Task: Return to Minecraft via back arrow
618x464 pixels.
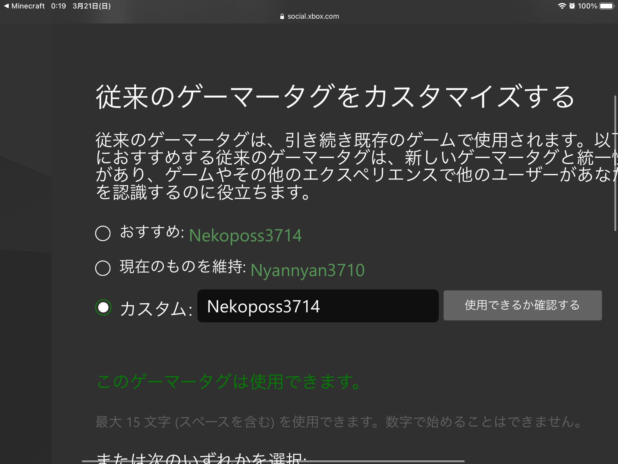Action: (x=24, y=6)
